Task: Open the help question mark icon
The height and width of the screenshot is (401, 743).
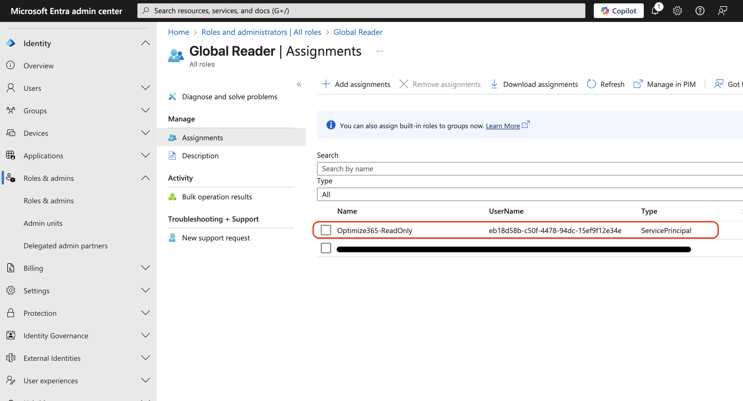Action: tap(700, 11)
